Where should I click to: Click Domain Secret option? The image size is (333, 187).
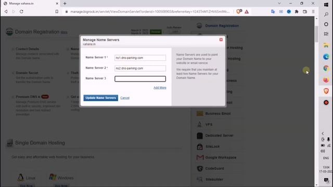click(27, 73)
